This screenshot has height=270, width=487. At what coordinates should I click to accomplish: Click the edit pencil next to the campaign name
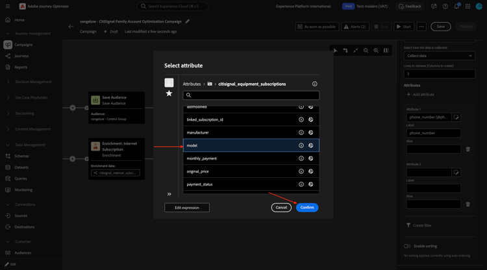tap(187, 21)
